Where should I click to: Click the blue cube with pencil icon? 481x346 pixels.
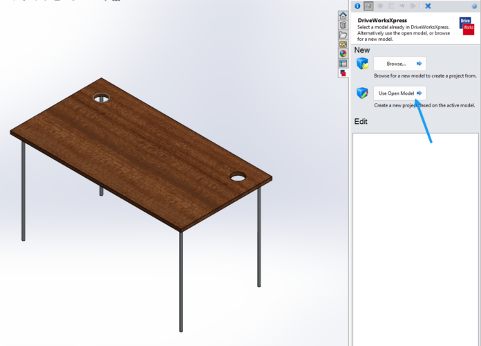click(x=362, y=93)
